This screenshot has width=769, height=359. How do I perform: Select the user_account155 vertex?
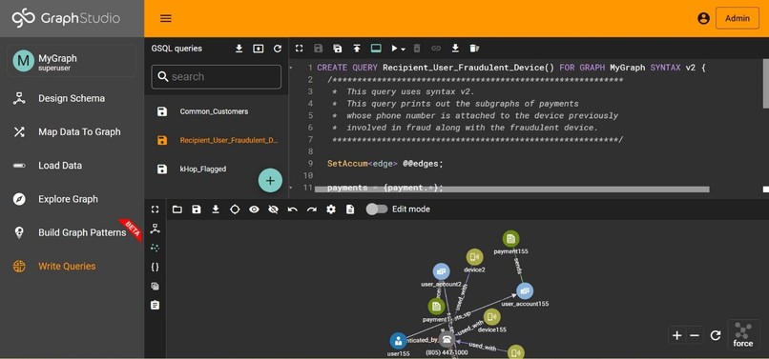525,291
